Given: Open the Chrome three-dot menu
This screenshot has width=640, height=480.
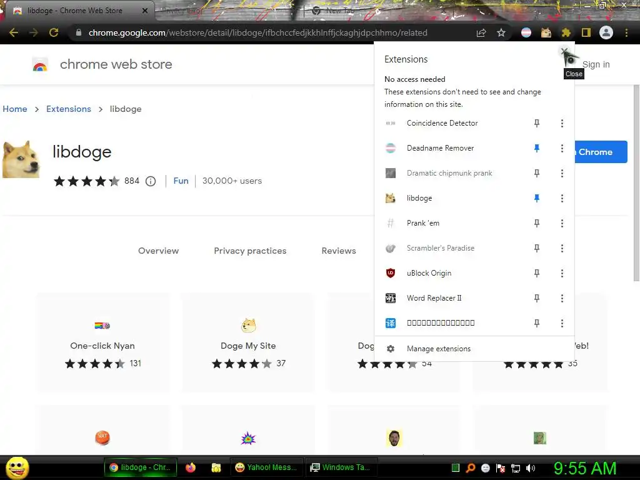Looking at the screenshot, I should (626, 32).
